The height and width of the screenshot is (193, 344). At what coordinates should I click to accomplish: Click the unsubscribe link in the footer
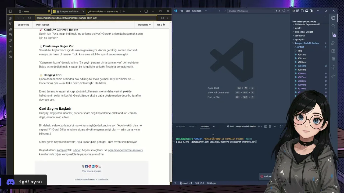(103, 179)
